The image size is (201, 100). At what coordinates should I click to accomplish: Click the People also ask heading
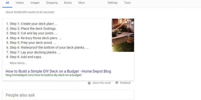point(20,95)
